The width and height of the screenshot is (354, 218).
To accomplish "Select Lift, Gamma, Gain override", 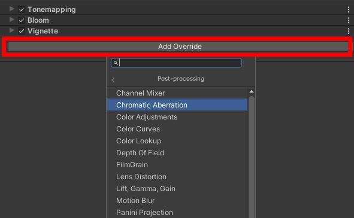I will 177,189.
